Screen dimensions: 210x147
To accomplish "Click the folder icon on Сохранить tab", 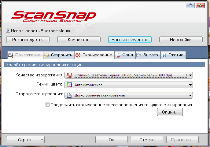I will pos(46,55).
